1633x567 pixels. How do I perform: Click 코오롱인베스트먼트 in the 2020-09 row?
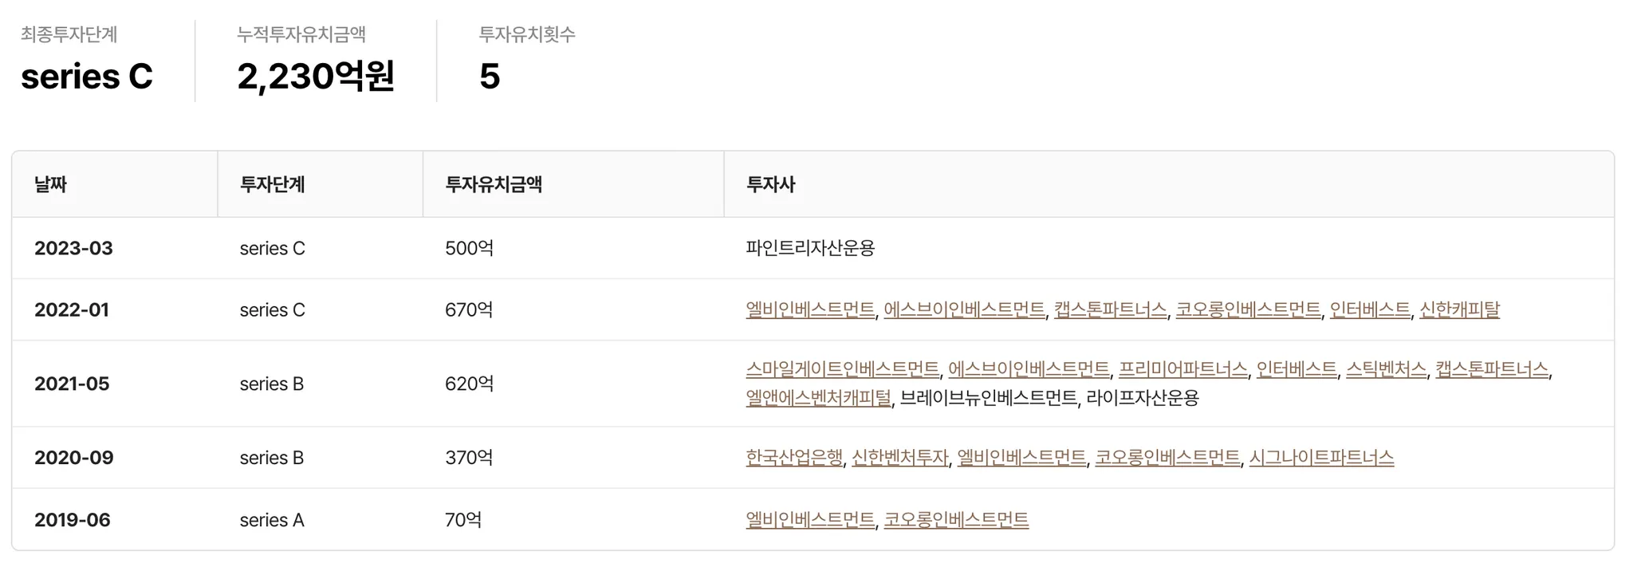(x=1167, y=458)
